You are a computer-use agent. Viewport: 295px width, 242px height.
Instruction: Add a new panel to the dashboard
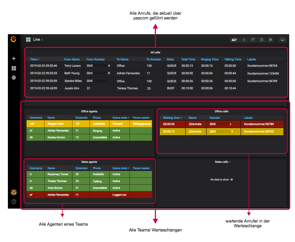pos(234,39)
